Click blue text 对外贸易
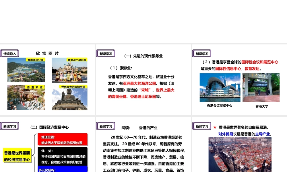287x172 pixels. point(226,134)
